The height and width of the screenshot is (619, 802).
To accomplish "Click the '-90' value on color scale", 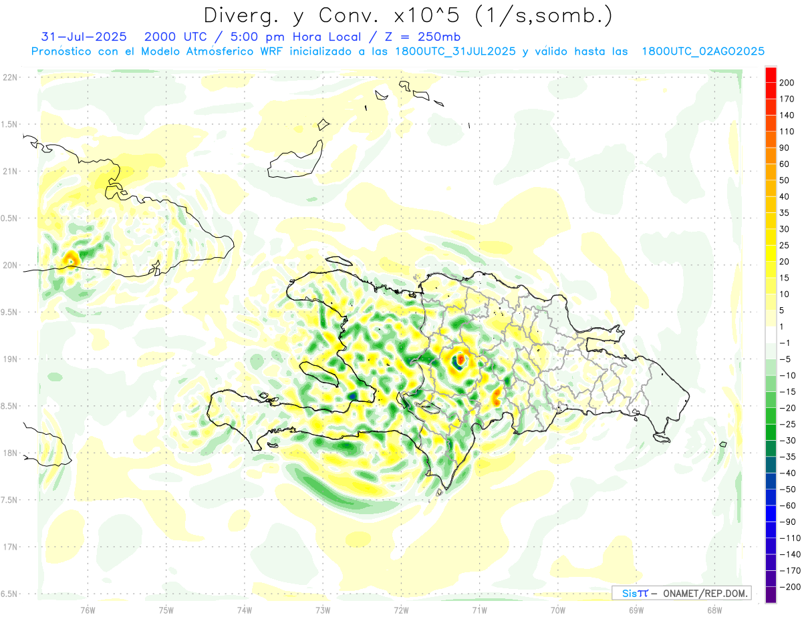I will [x=788, y=522].
